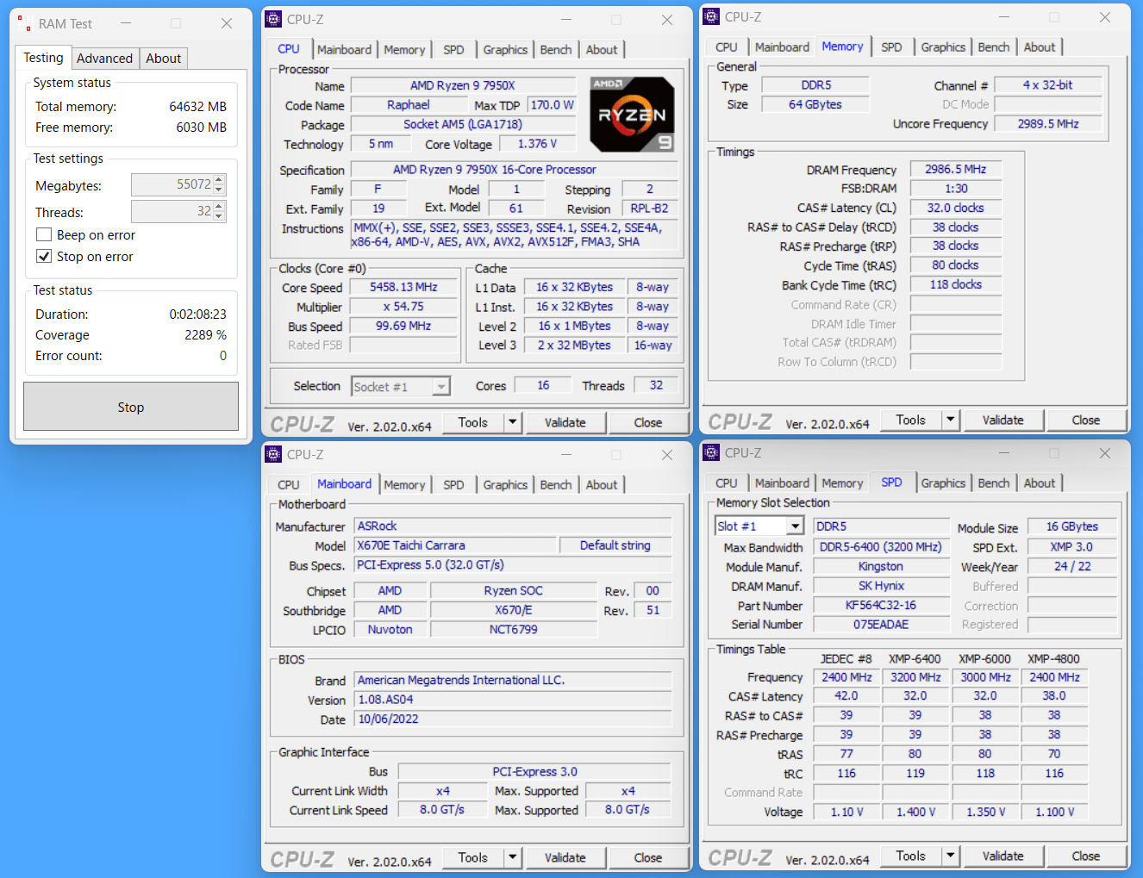Click the CPU-Z icon in the CPU window title bar
Image resolution: width=1143 pixels, height=878 pixels.
(x=273, y=20)
